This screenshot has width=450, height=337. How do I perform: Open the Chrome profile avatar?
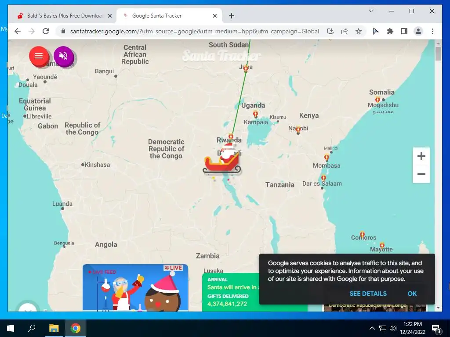click(x=418, y=31)
